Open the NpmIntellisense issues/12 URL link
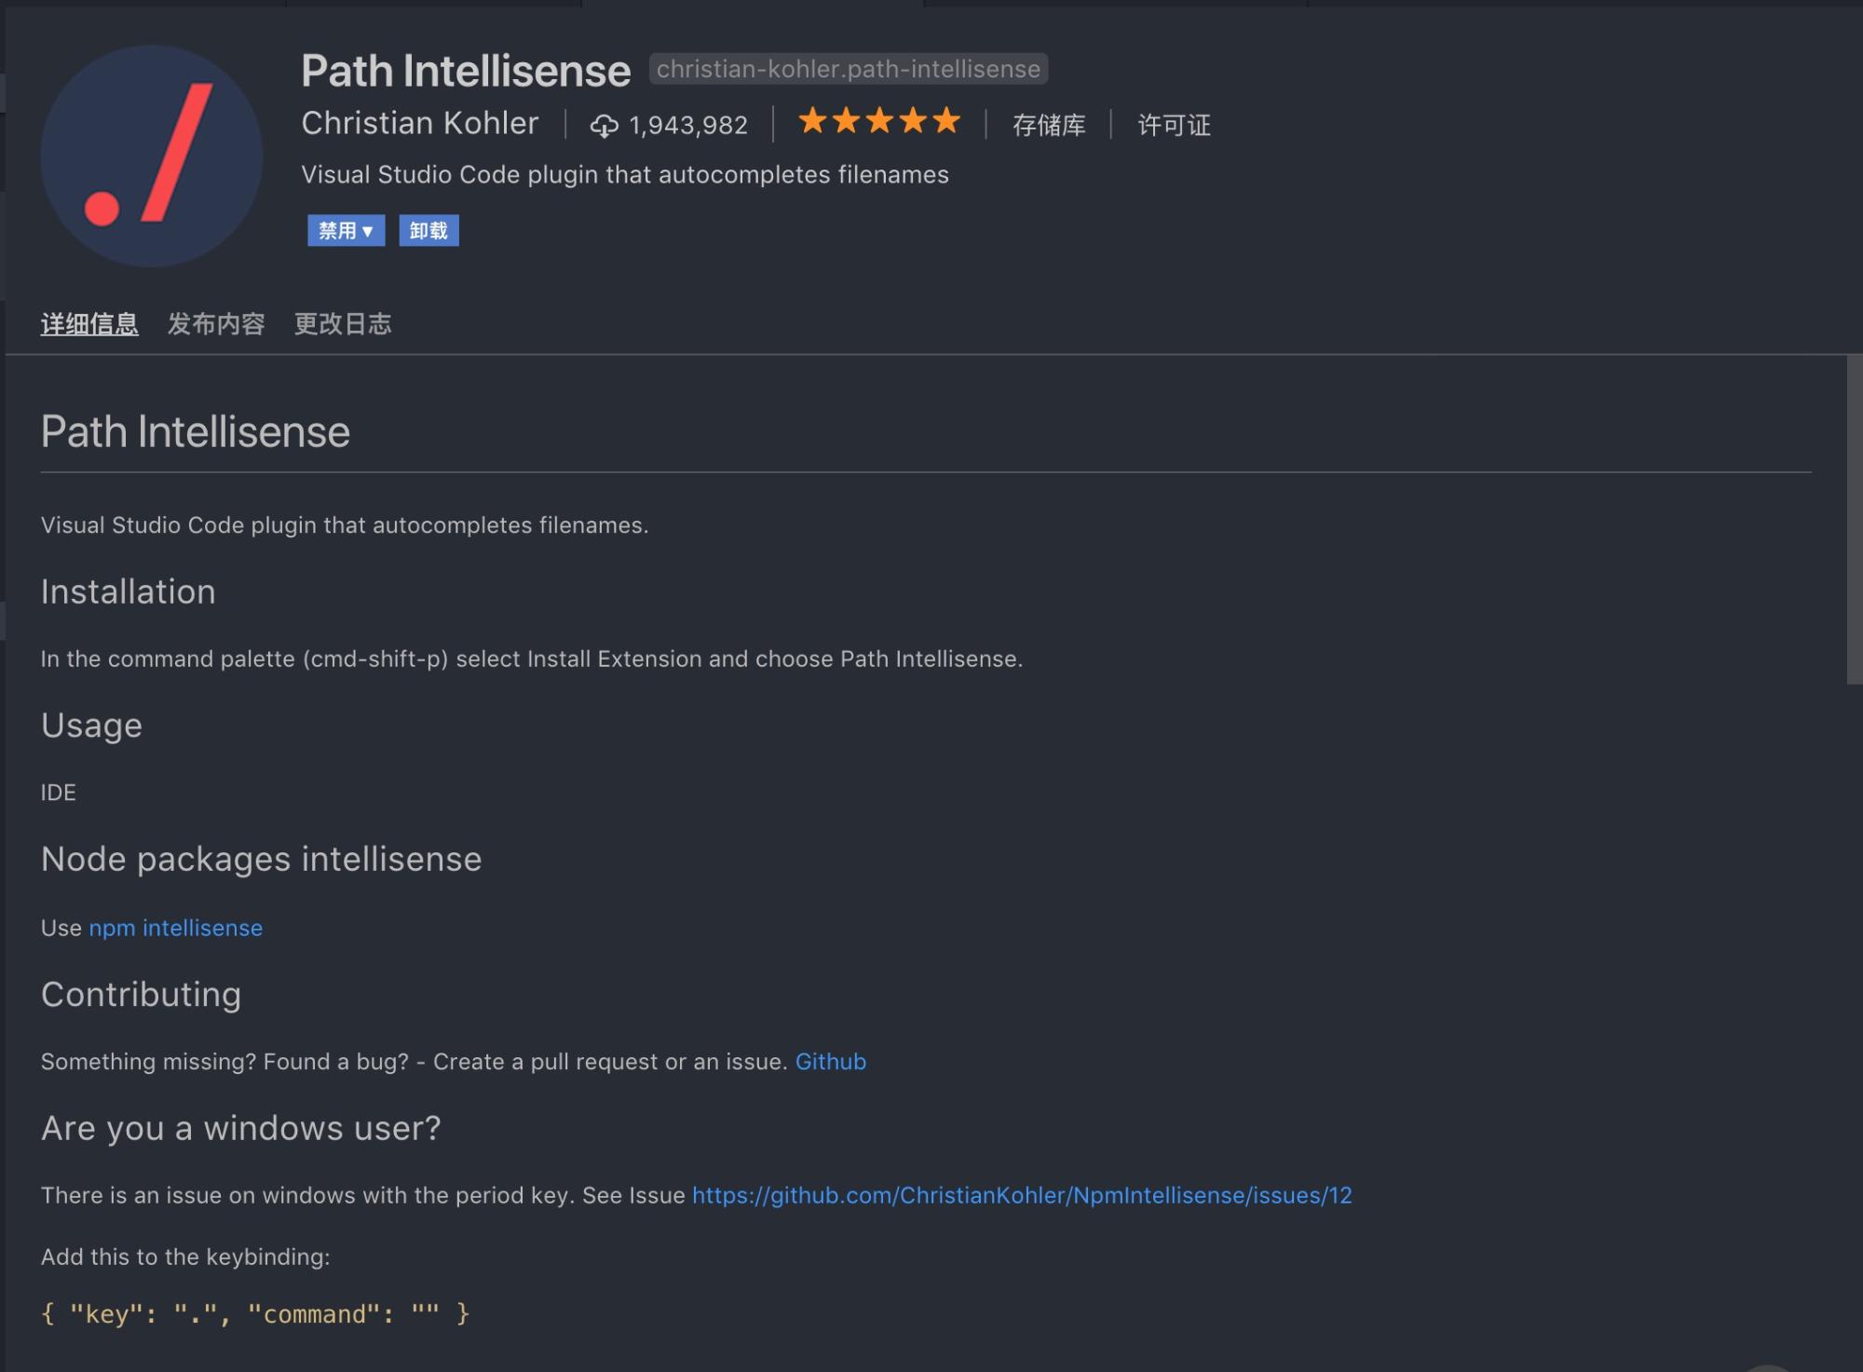Image resolution: width=1863 pixels, height=1372 pixels. coord(1022,1195)
